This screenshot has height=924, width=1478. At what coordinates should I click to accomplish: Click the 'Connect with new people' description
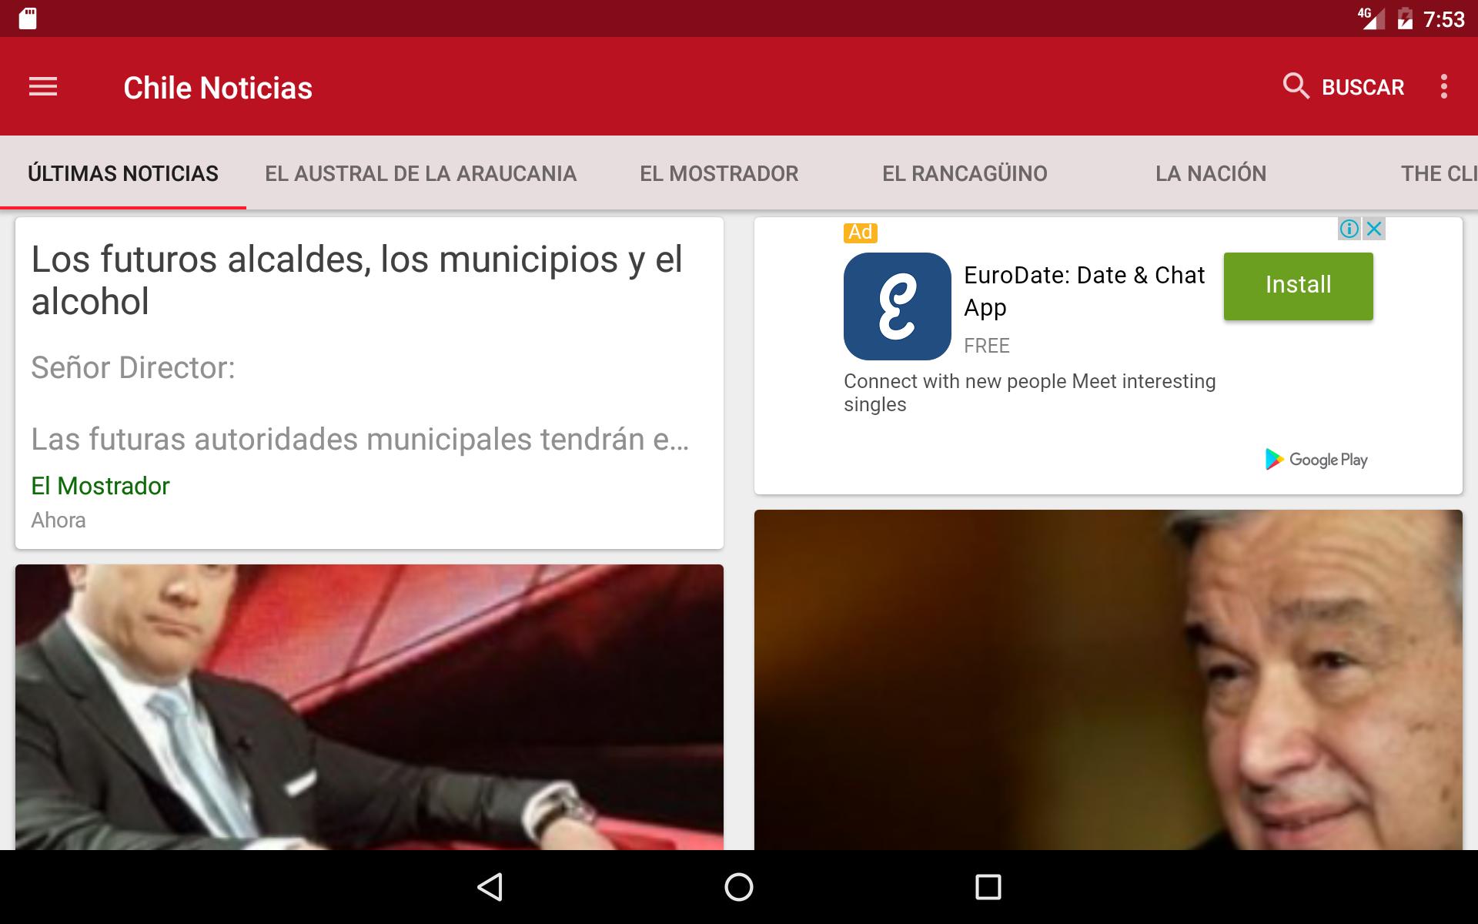(1029, 393)
